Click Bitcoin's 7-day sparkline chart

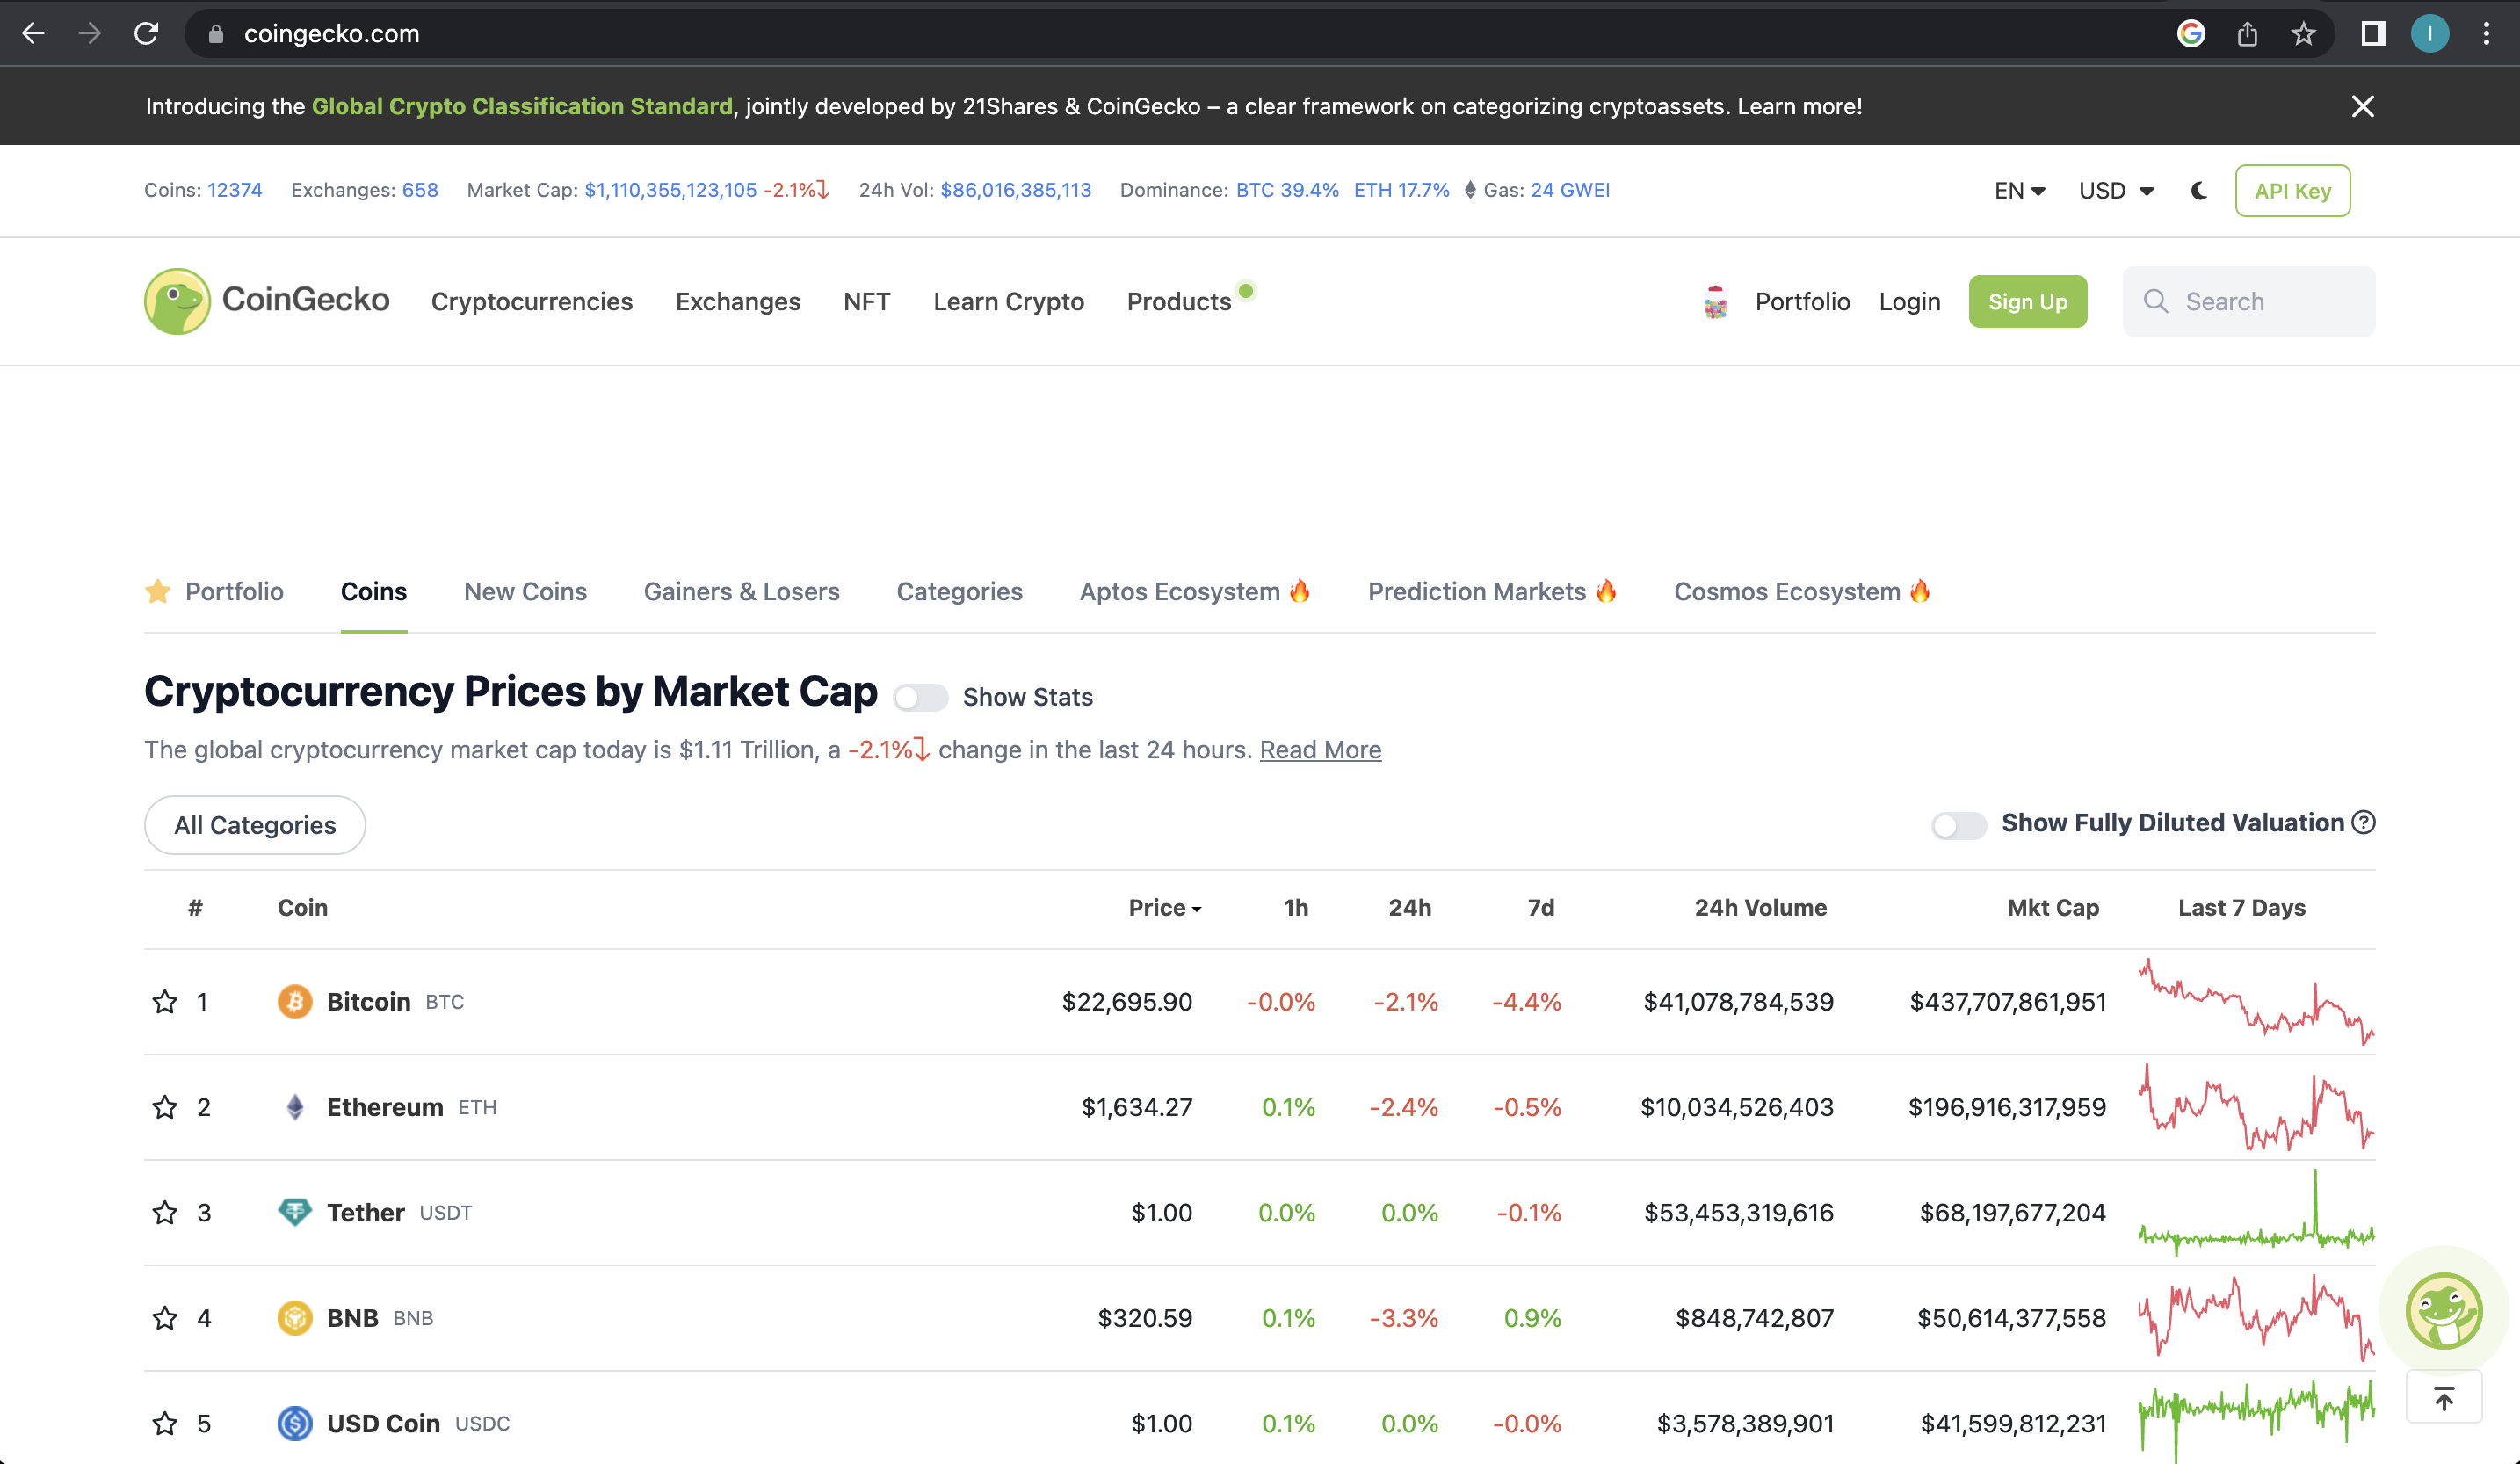point(2256,1002)
